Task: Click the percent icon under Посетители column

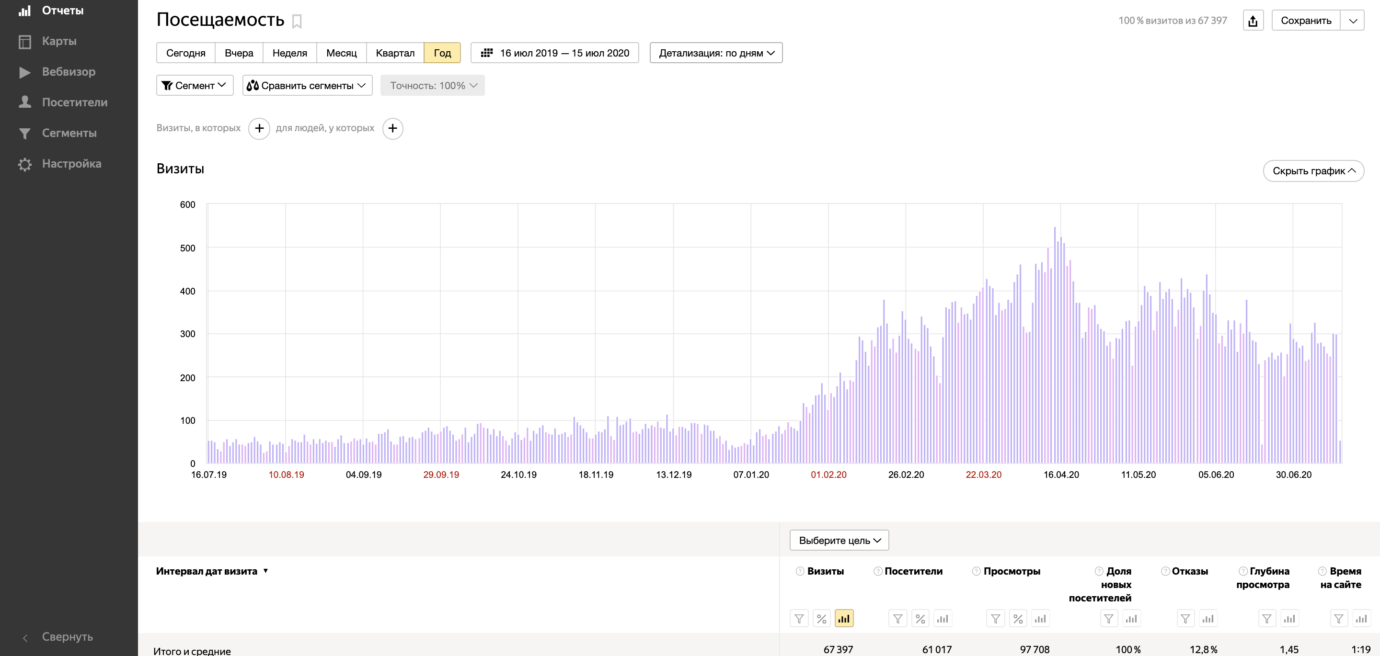Action: coord(920,619)
